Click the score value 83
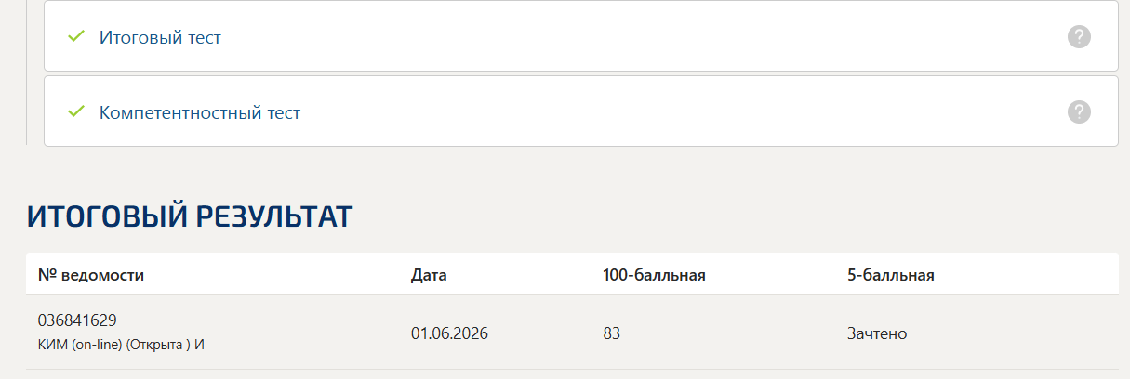The image size is (1130, 379). pyautogui.click(x=611, y=333)
